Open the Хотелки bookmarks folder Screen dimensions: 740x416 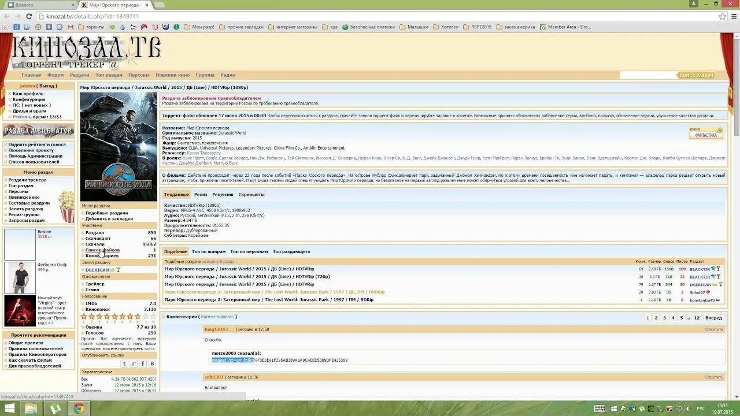[445, 27]
